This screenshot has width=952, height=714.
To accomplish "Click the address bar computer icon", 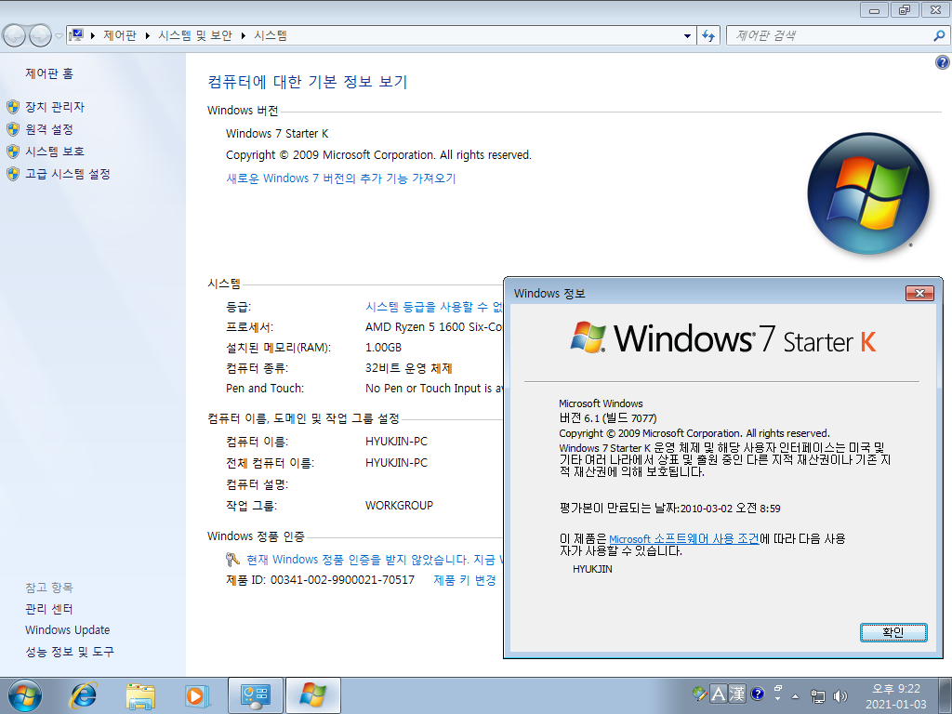I will (76, 35).
